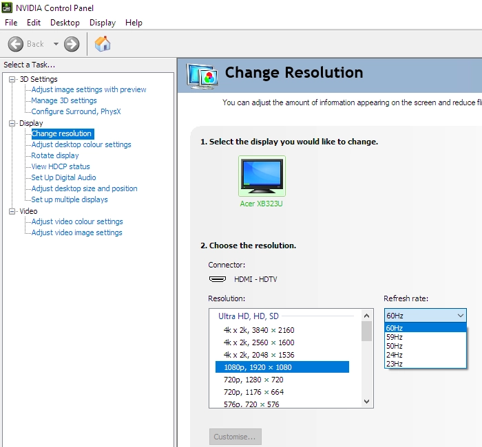Click the HDMI connector icon
The image size is (482, 447).
coord(218,279)
